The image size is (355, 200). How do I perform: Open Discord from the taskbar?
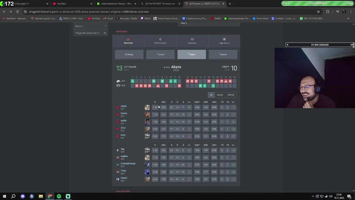point(23,196)
